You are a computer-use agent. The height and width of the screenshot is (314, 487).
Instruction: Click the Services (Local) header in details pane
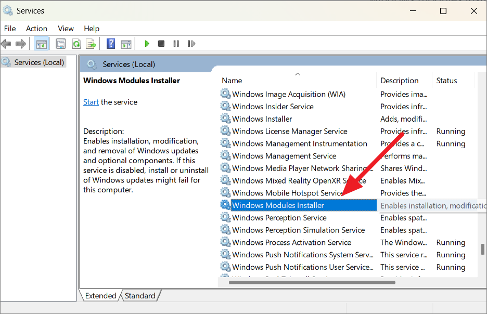coord(129,64)
